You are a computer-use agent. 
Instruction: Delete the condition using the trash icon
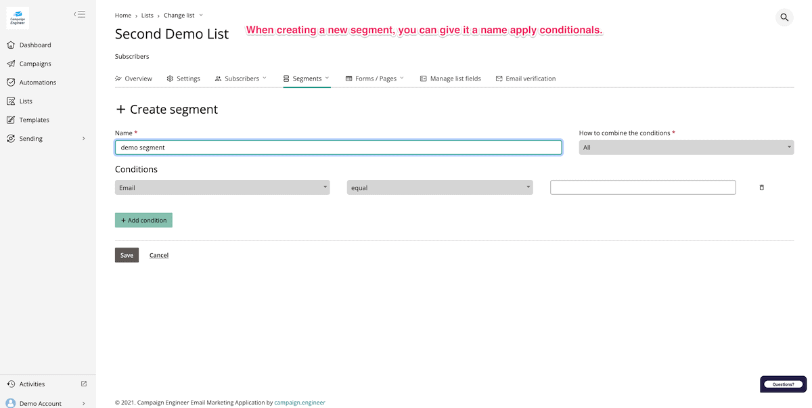click(761, 187)
